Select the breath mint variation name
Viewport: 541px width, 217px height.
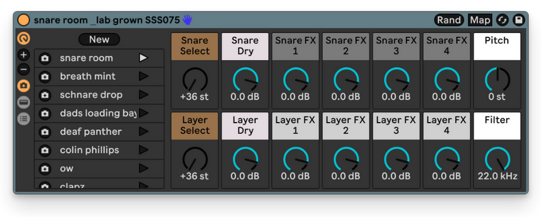click(x=88, y=76)
